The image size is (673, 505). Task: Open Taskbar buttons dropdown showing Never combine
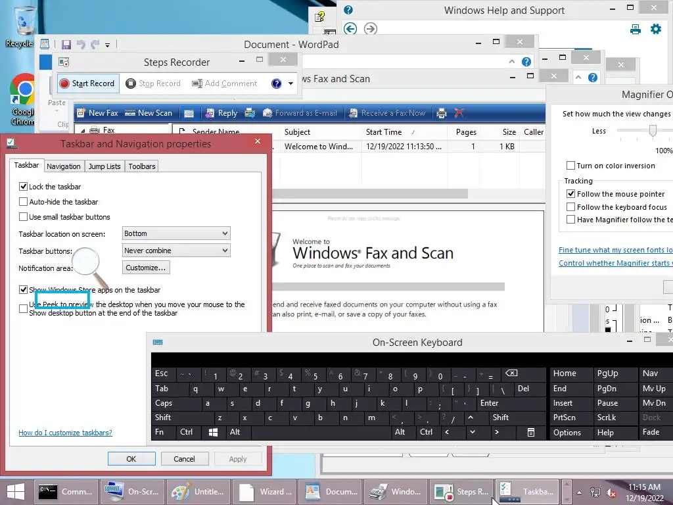tap(176, 251)
